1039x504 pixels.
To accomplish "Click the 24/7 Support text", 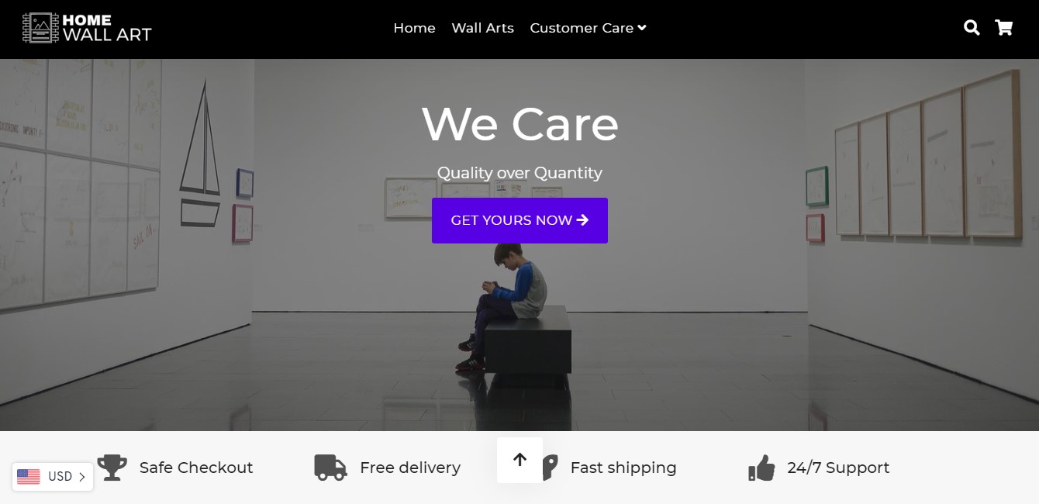I will 838,468.
